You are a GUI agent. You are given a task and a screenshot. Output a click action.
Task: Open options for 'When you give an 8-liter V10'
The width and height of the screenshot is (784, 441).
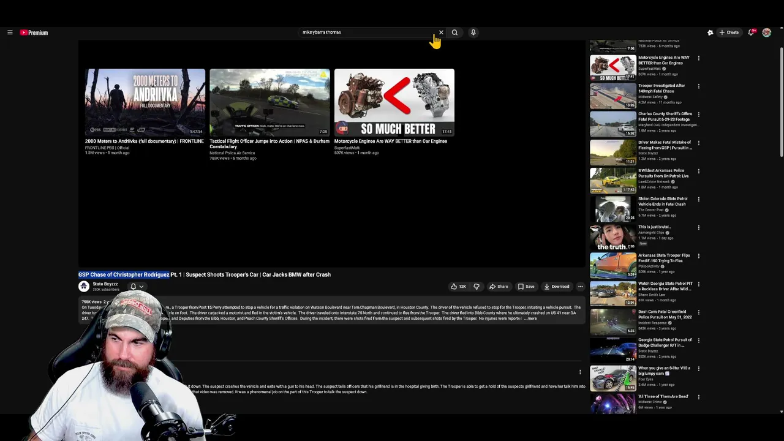tap(698, 368)
